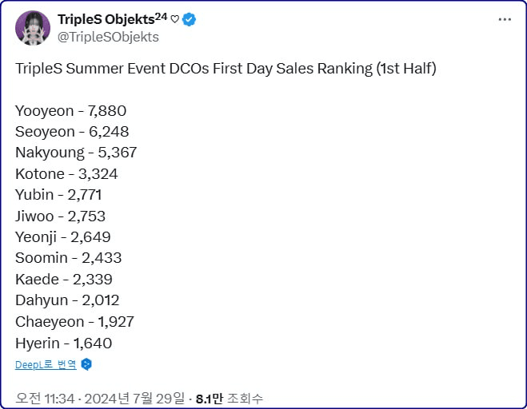
Task: Click the Nakyoung - 5,367 line
Action: coord(76,153)
